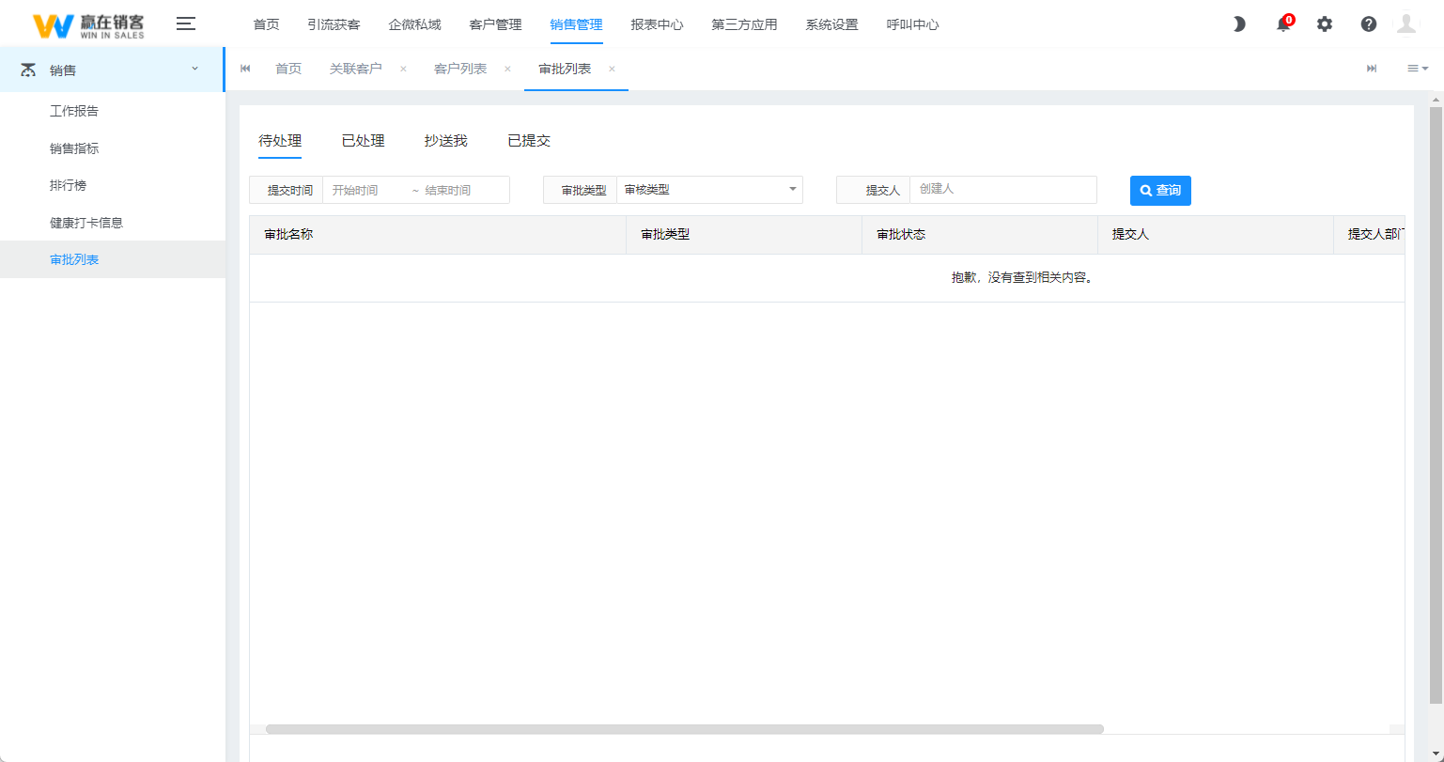Viewport: 1444px width, 762px height.
Task: Open 销售指标 in the sidebar
Action: [74, 148]
